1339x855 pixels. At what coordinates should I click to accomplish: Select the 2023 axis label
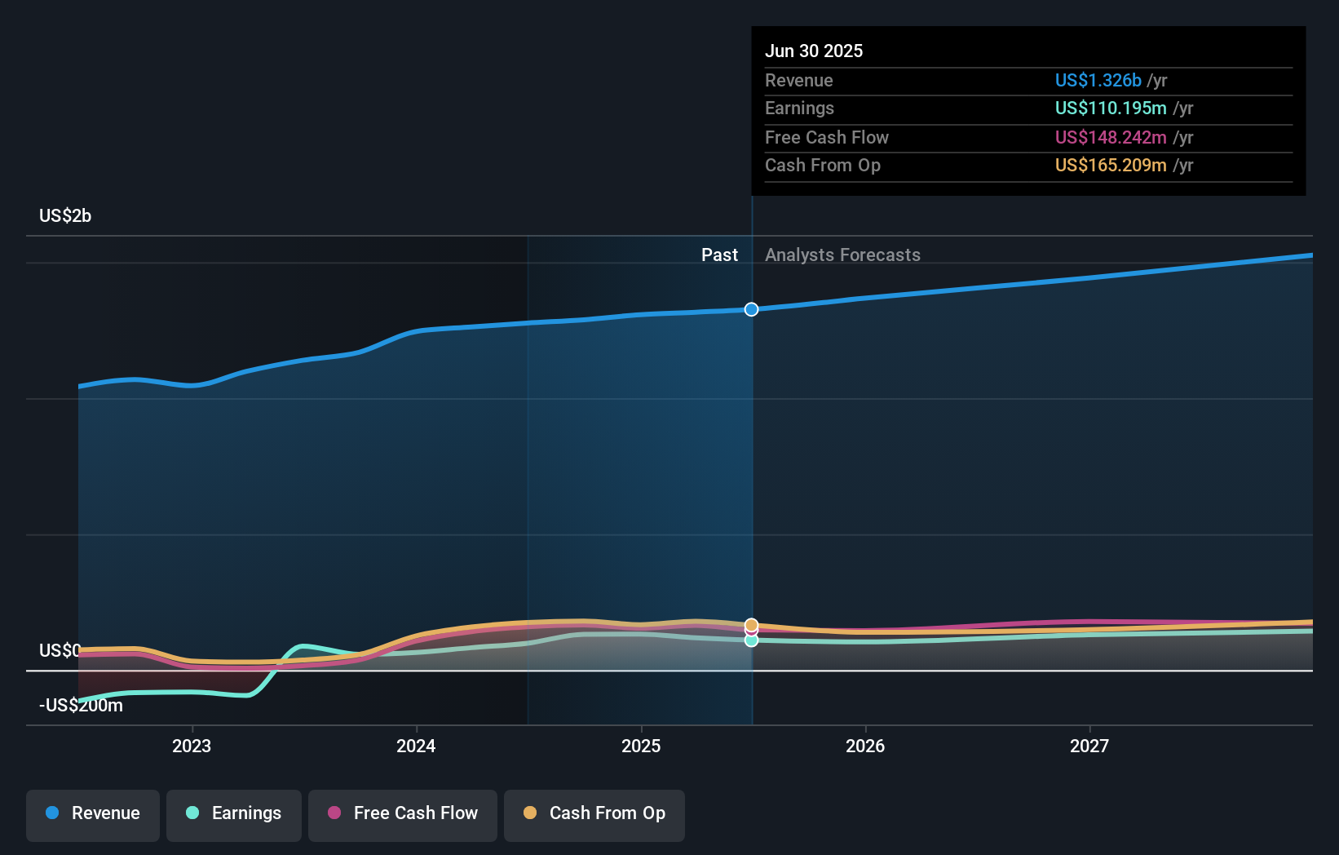pyautogui.click(x=192, y=746)
